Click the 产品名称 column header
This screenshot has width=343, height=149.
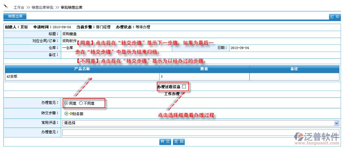82,69
